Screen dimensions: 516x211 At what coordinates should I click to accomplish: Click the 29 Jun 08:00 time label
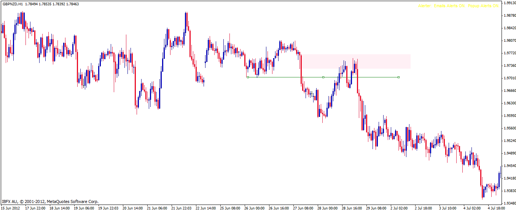click(376, 208)
